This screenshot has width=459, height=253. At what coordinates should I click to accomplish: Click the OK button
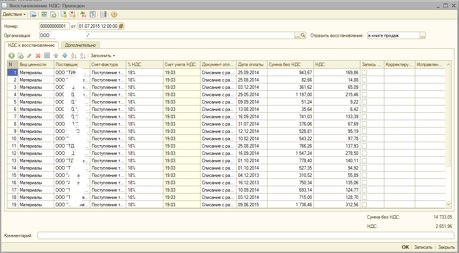point(405,247)
